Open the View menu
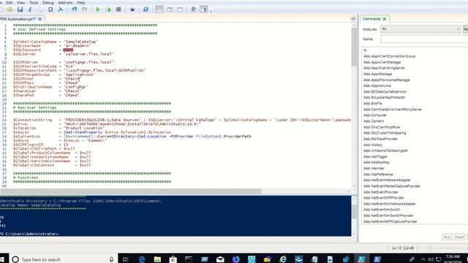This screenshot has height=263, width=468. (20, 3)
